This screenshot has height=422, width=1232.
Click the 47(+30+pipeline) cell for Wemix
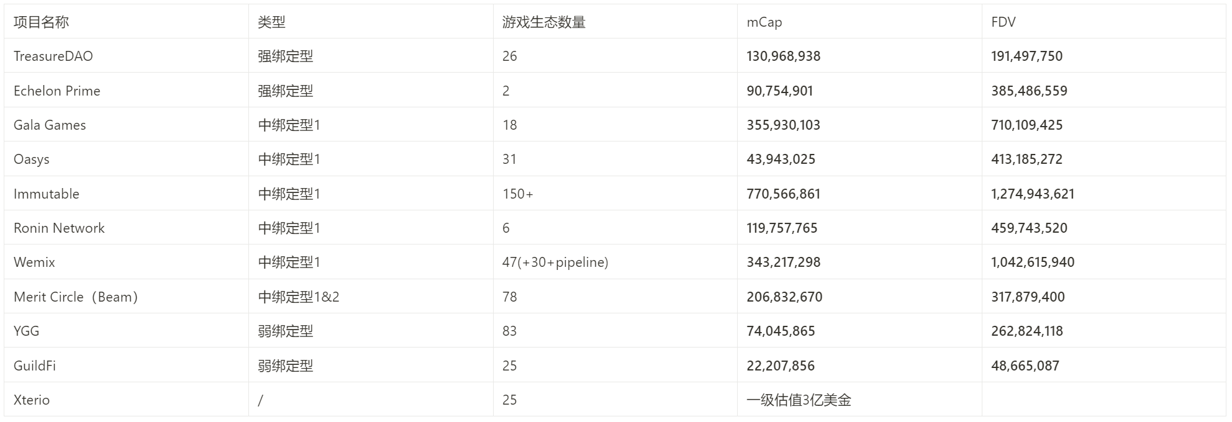pyautogui.click(x=555, y=262)
